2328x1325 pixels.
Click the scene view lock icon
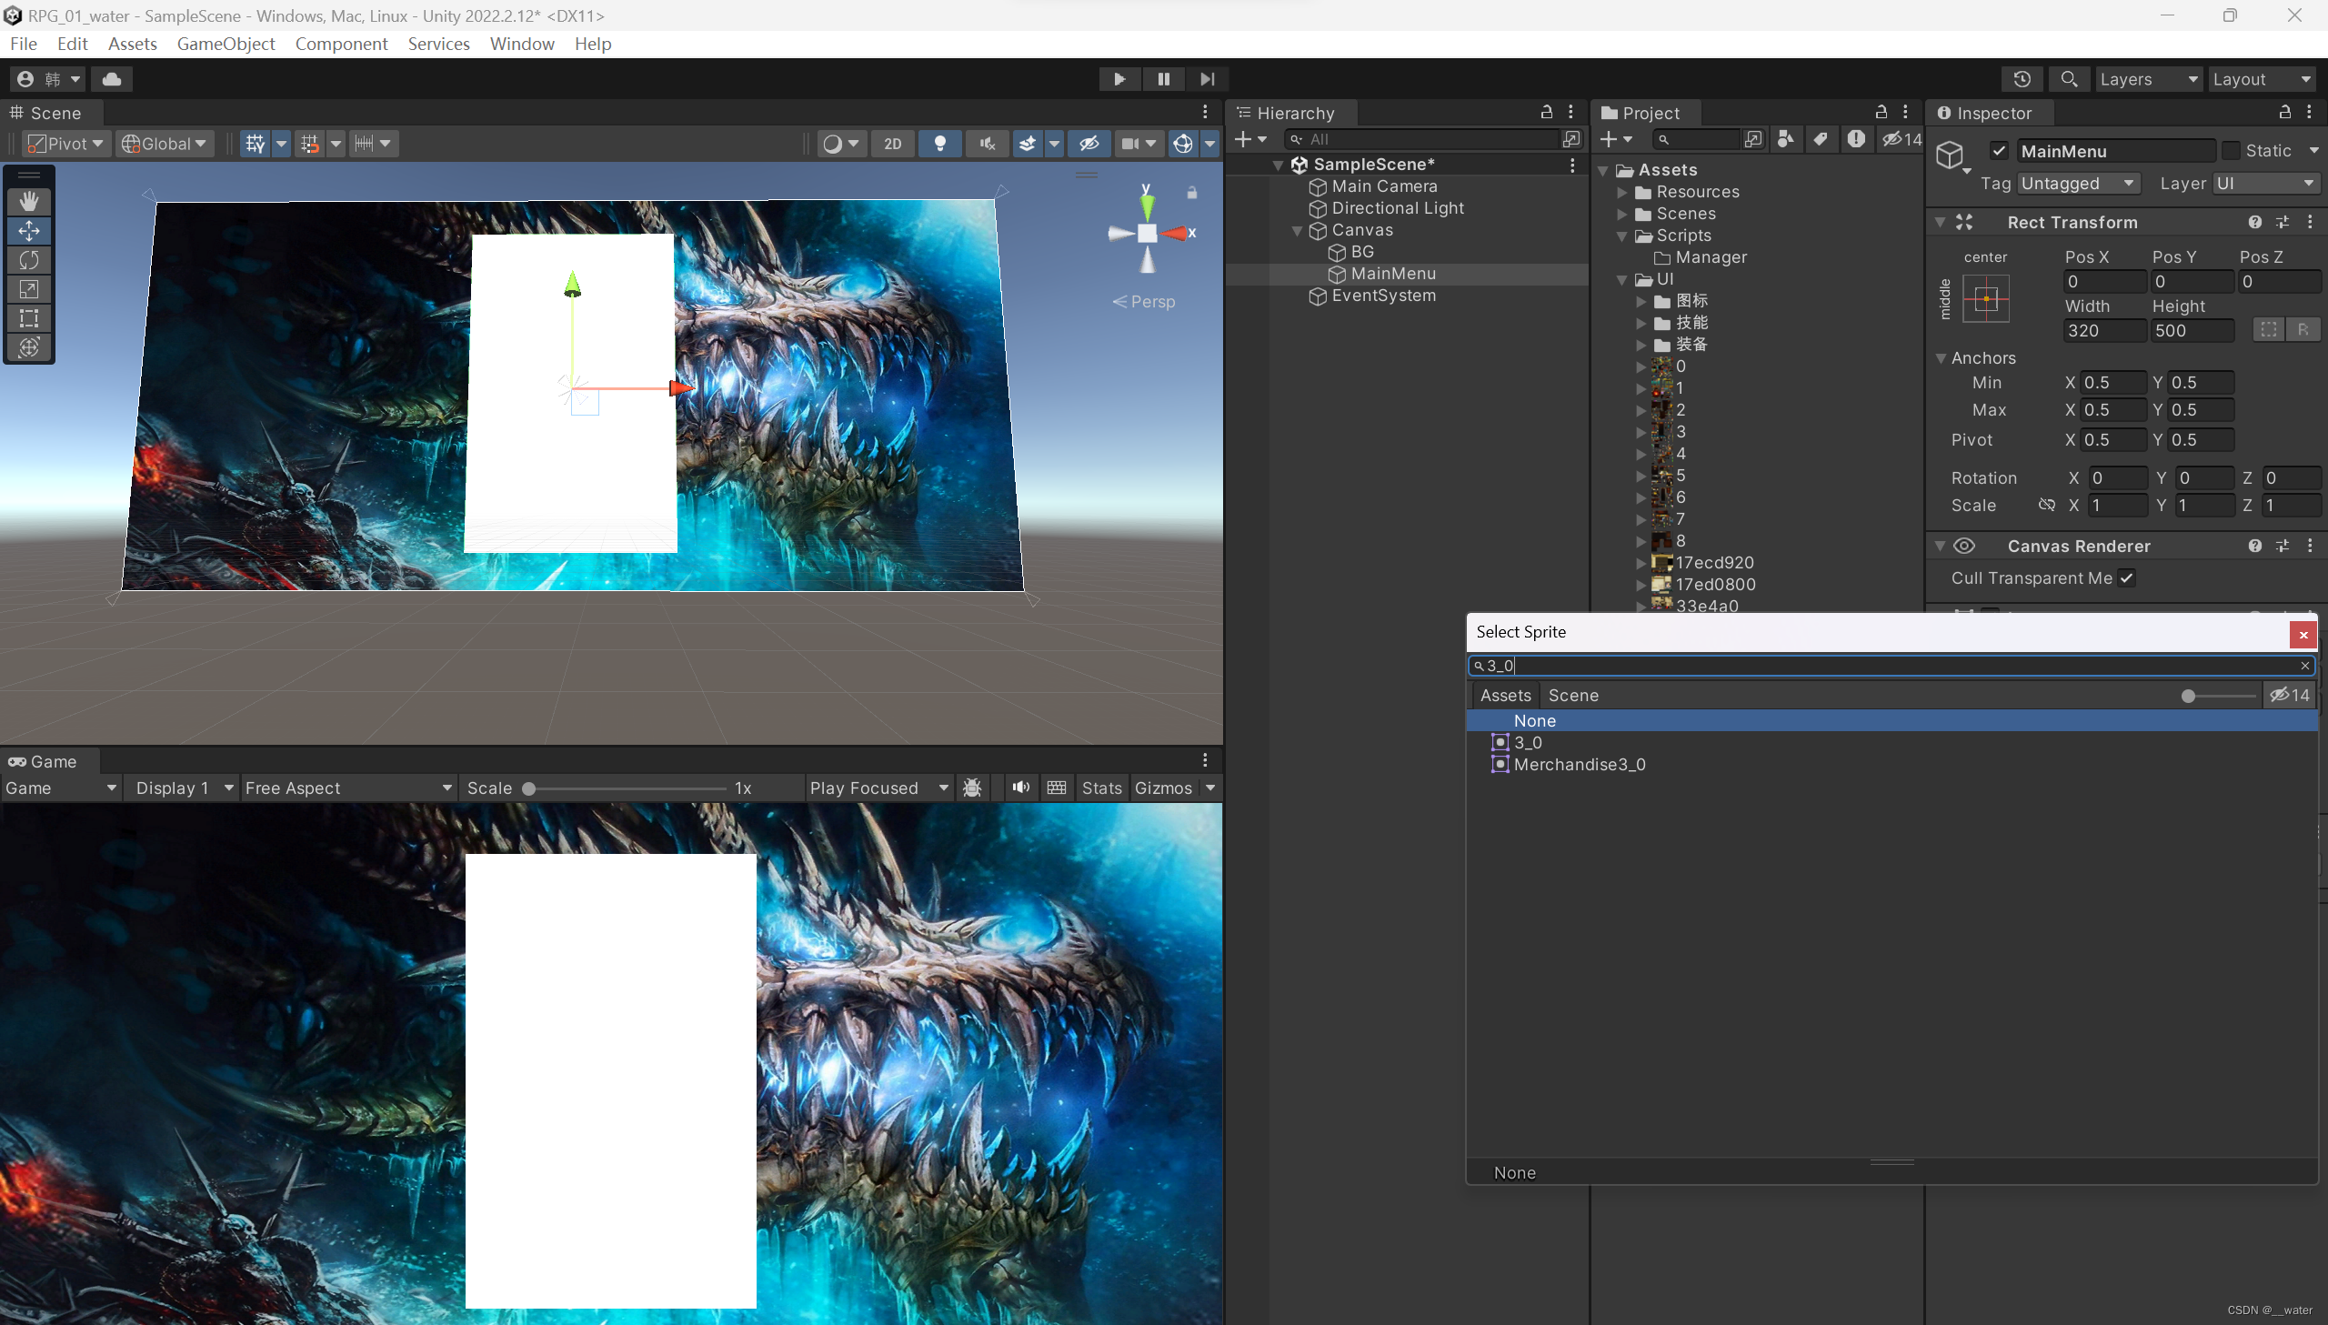pyautogui.click(x=1192, y=193)
